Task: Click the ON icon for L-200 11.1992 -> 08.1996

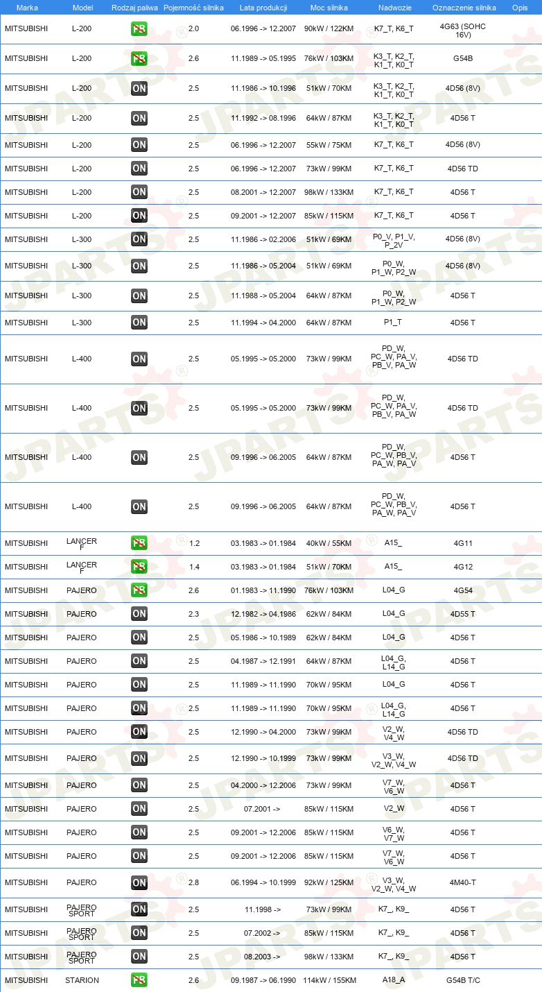Action: click(x=139, y=118)
